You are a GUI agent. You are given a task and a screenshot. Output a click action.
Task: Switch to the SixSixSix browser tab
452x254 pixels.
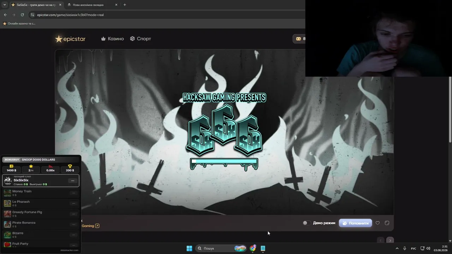[x=36, y=5]
